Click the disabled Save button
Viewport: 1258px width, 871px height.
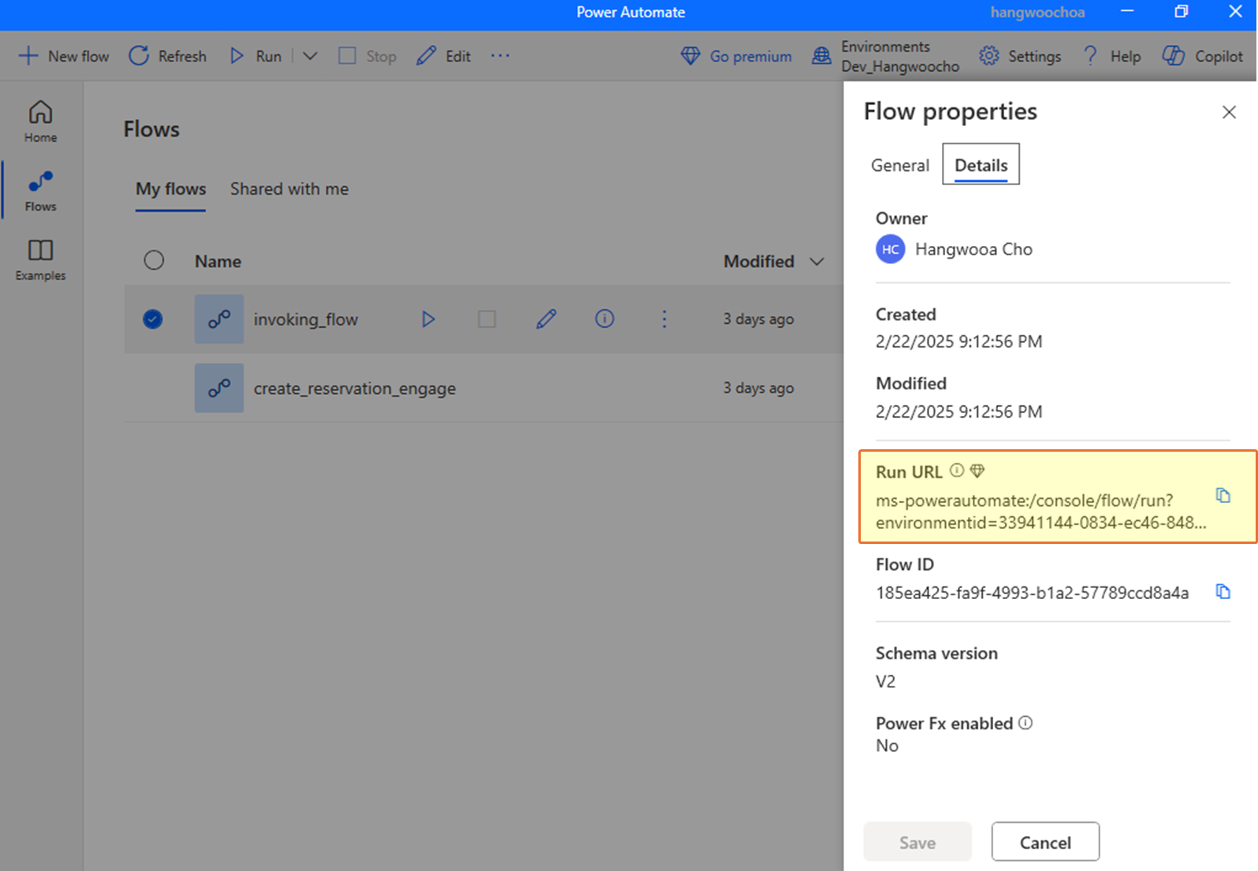point(917,842)
